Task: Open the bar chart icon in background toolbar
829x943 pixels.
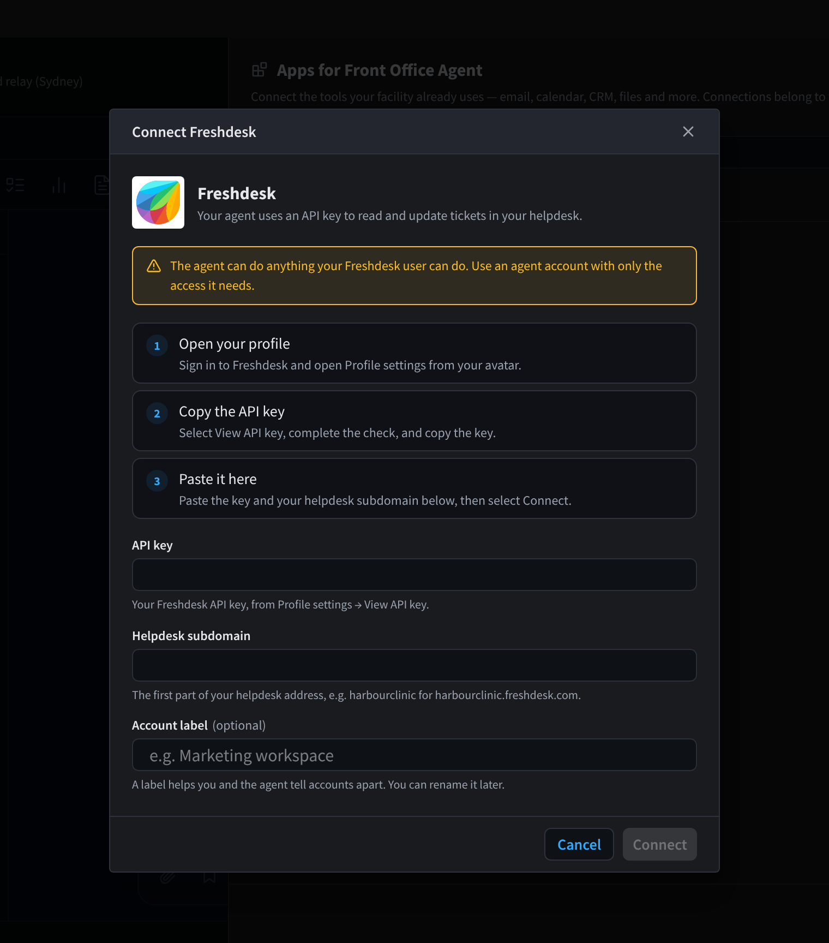Action: click(59, 186)
